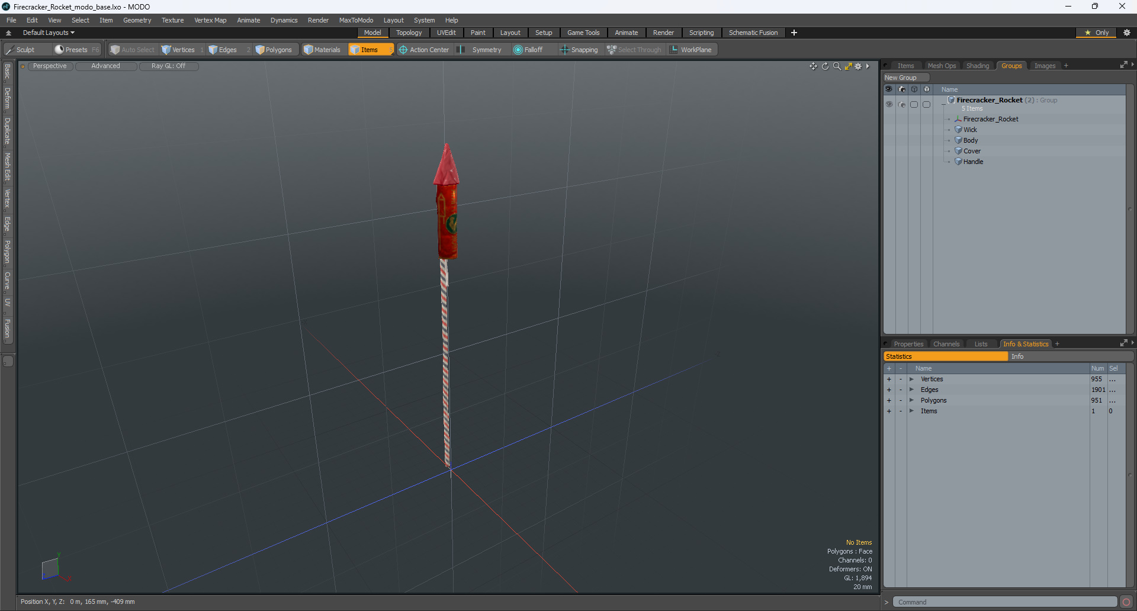This screenshot has width=1137, height=611.
Task: Maximize the viewport with expand icon
Action: point(848,66)
